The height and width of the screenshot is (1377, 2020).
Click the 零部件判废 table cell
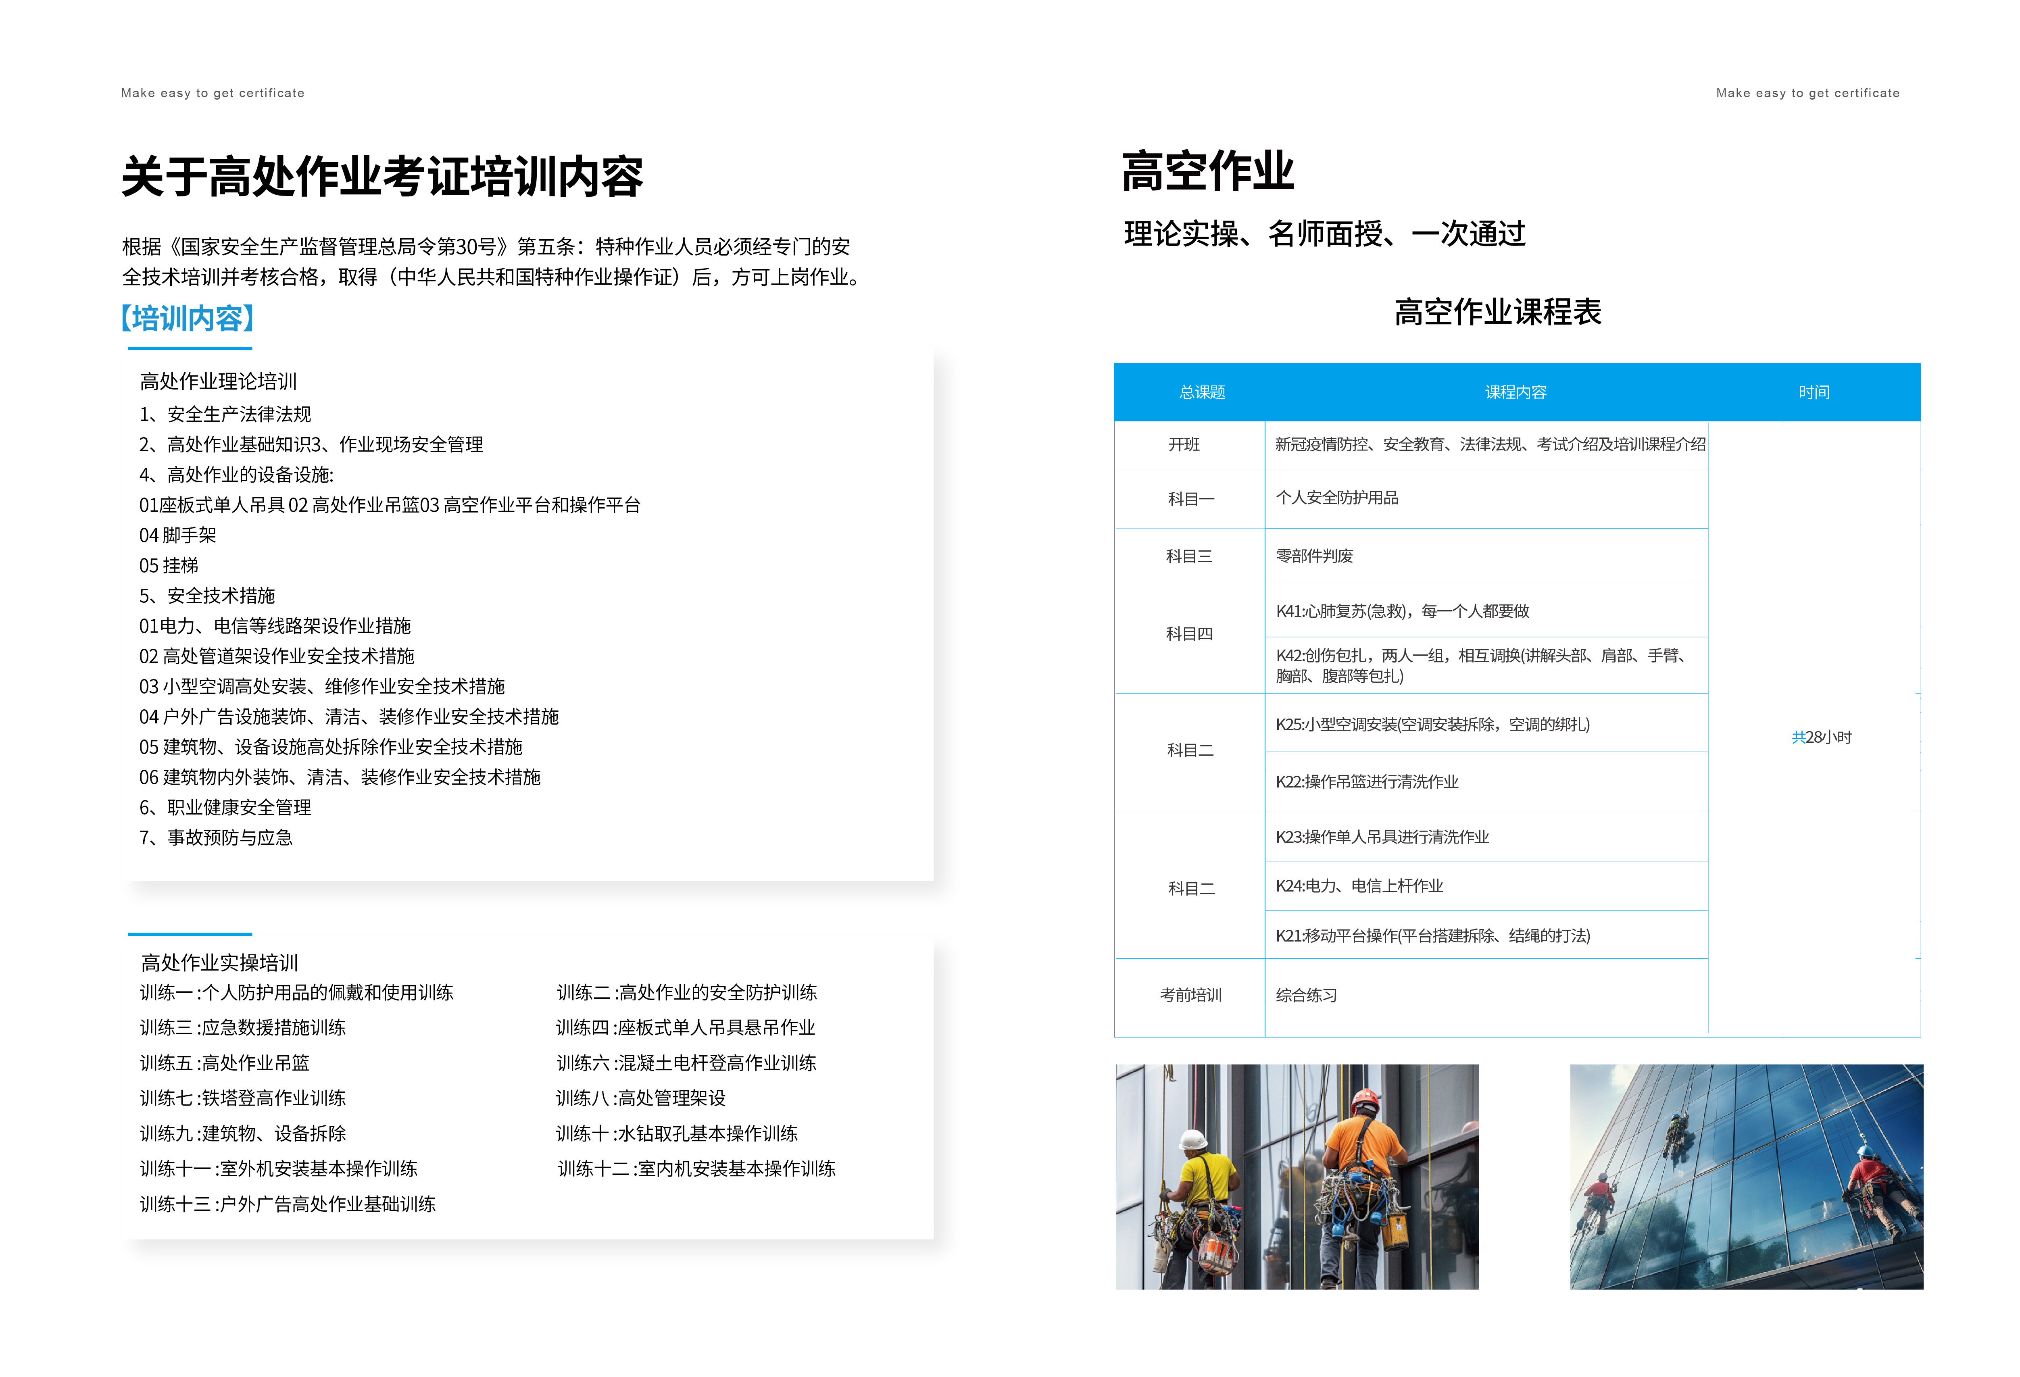(x=1314, y=556)
